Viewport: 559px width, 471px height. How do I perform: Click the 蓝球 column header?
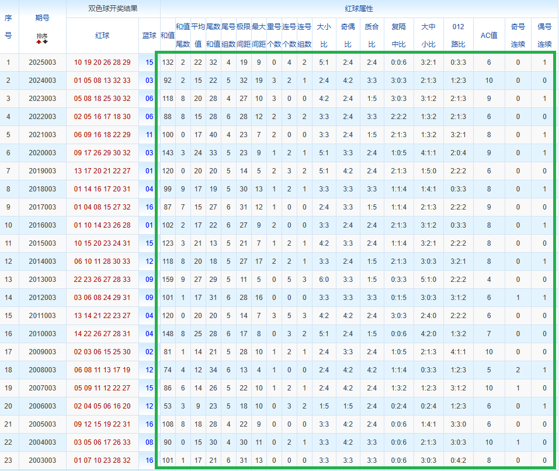150,35
